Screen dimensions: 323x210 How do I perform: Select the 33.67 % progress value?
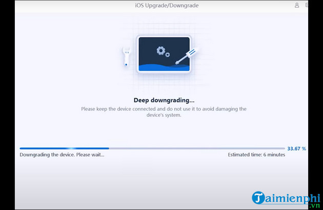(297, 149)
